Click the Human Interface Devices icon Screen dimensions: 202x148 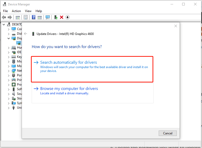pos(14,48)
